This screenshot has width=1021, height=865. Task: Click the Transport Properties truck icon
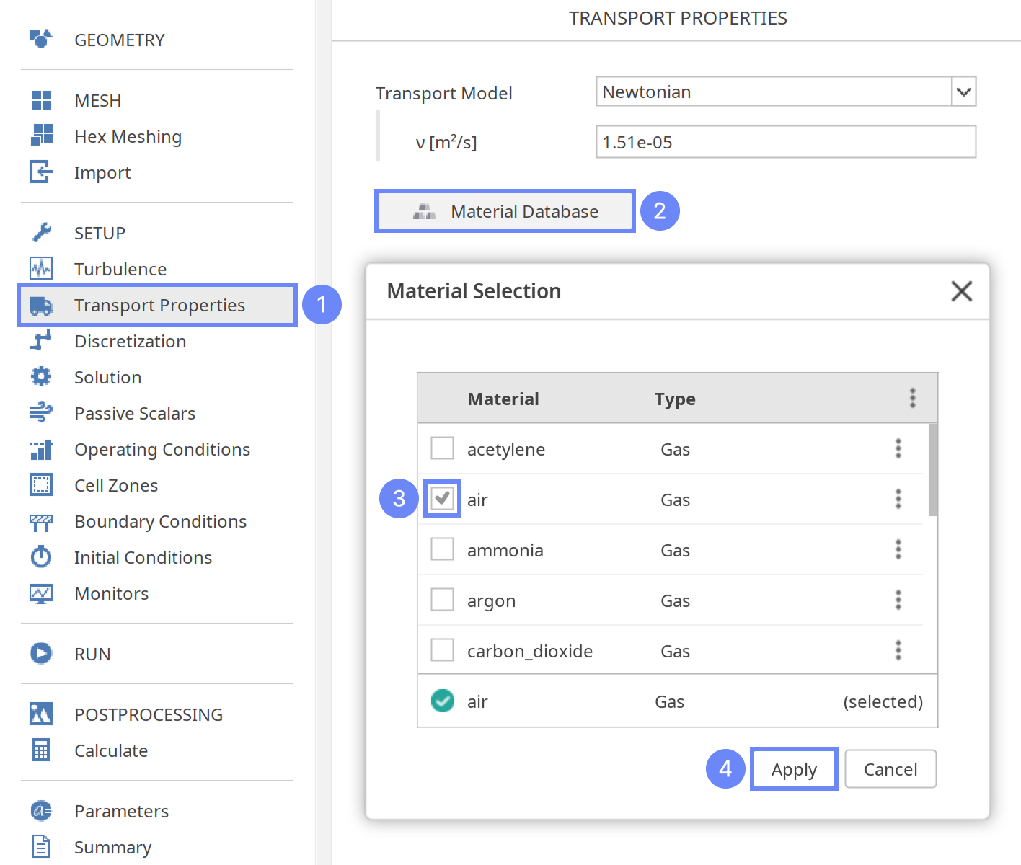(41, 305)
